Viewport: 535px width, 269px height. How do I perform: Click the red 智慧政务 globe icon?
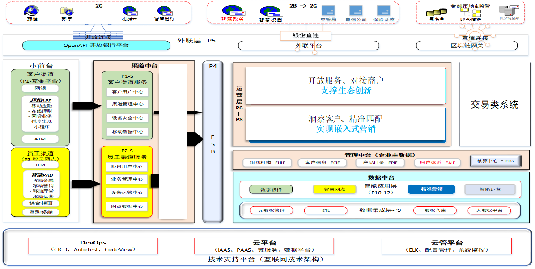(x=233, y=10)
